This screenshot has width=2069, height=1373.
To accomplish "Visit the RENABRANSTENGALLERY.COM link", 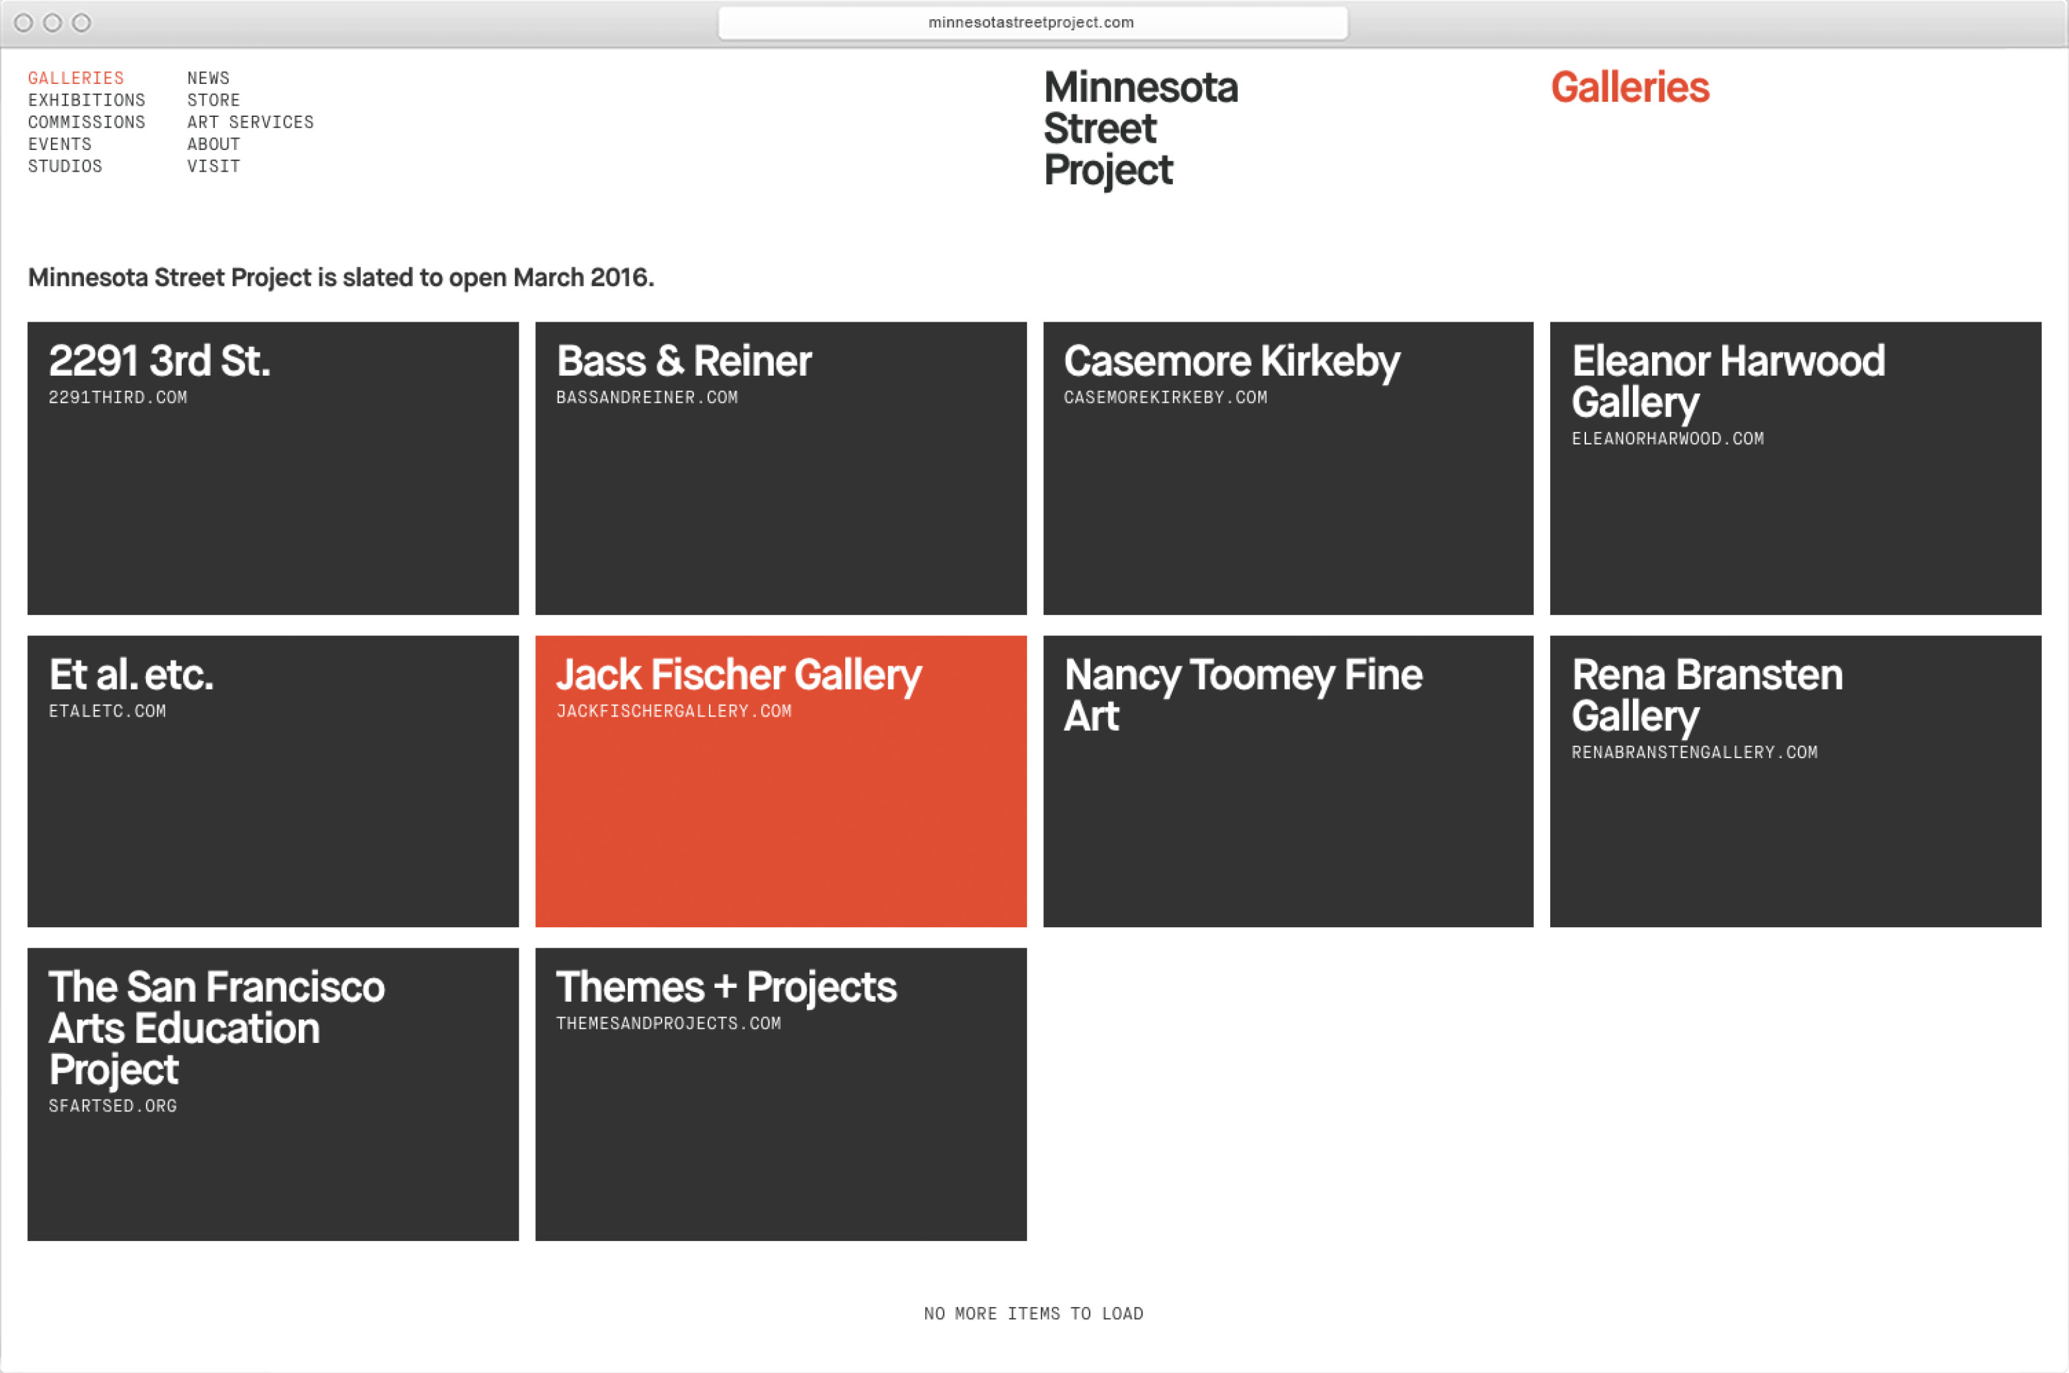I will pos(1695,752).
